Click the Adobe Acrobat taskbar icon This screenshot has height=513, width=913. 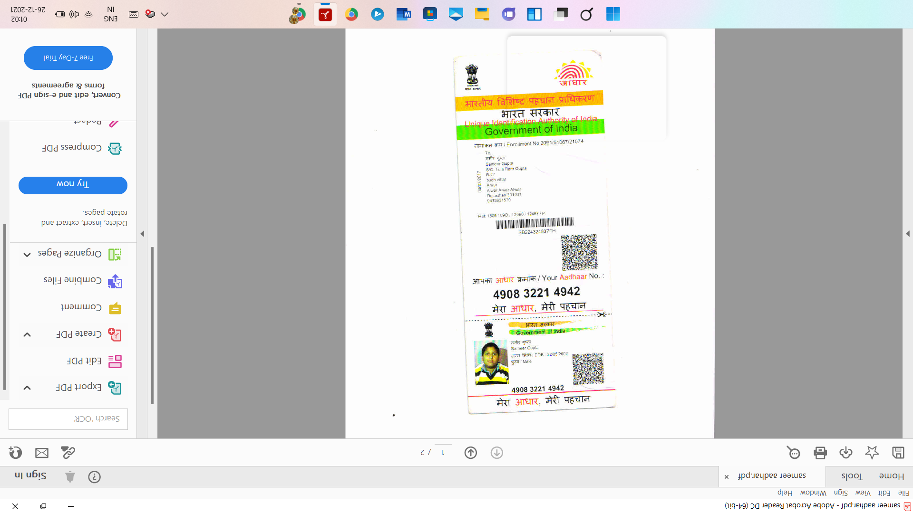[325, 14]
